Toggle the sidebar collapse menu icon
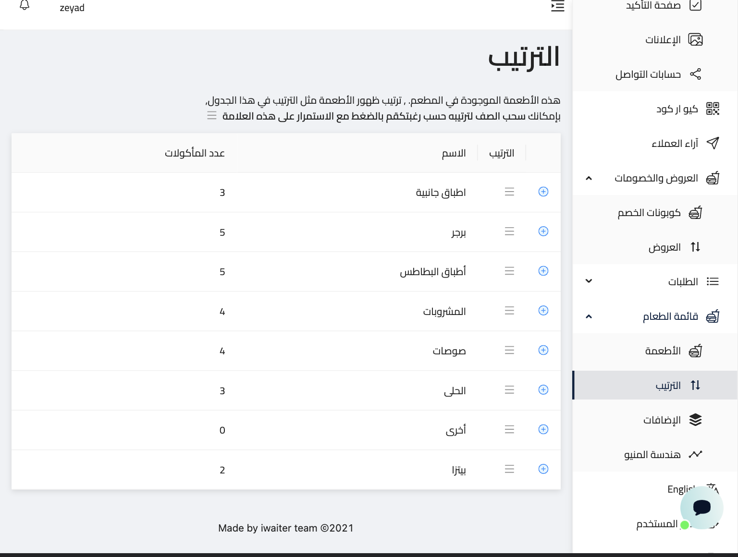738x557 pixels. pyautogui.click(x=557, y=6)
